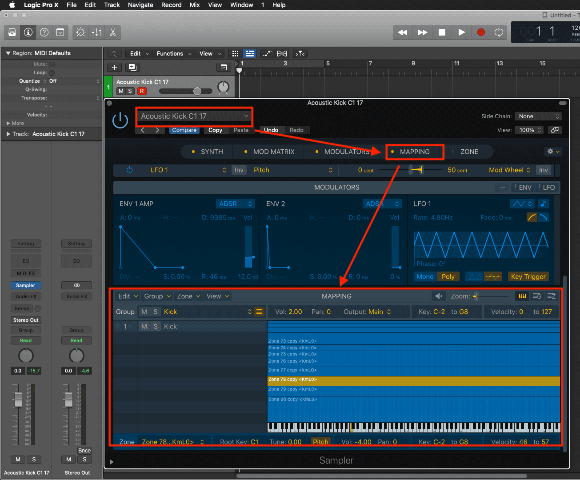The width and height of the screenshot is (580, 480).
Task: Go to previous preset arrow
Action: (143, 130)
